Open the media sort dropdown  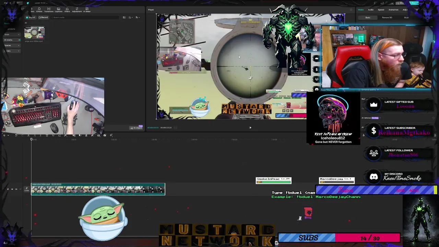coord(131,17)
